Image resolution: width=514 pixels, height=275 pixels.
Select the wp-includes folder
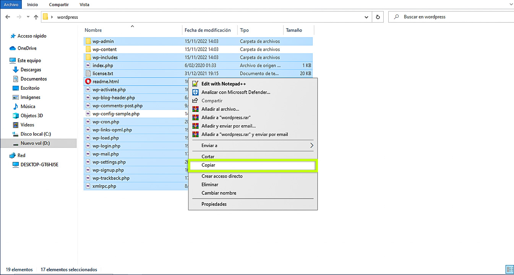coord(105,57)
